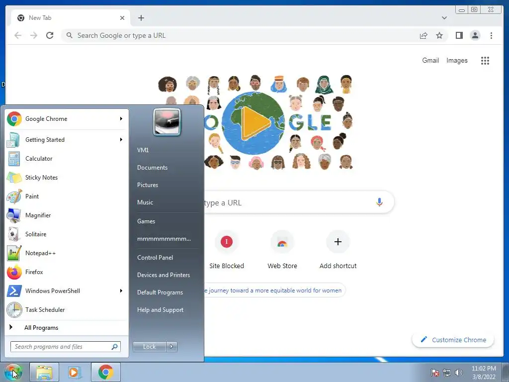The image size is (509, 382).
Task: Expand the Getting Started submenu arrow
Action: [x=121, y=140]
